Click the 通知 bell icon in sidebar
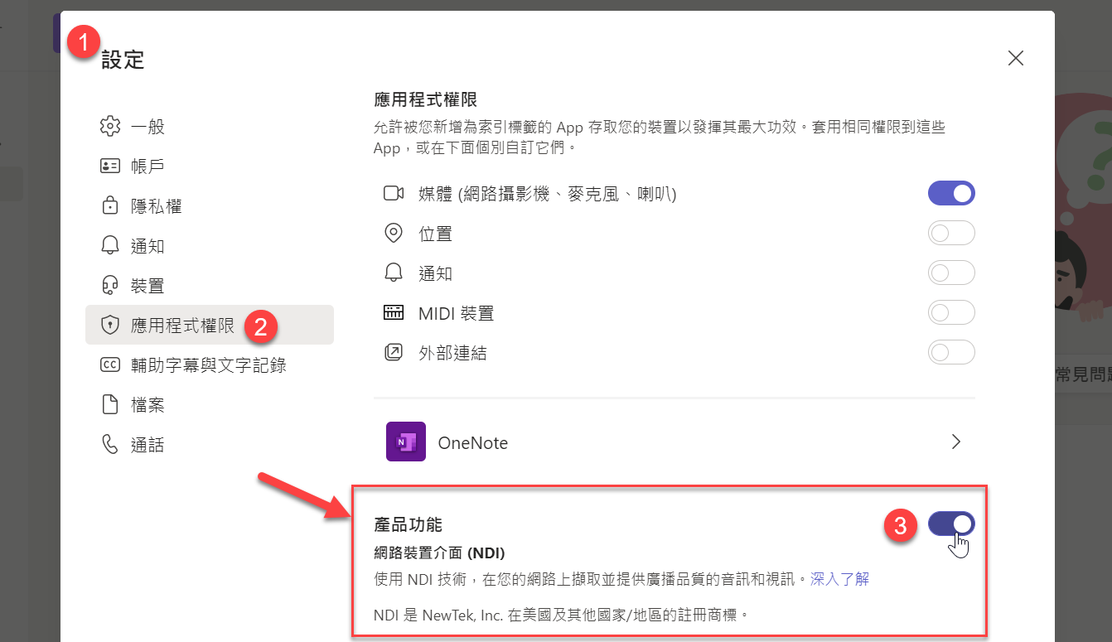This screenshot has width=1112, height=642. coord(110,246)
